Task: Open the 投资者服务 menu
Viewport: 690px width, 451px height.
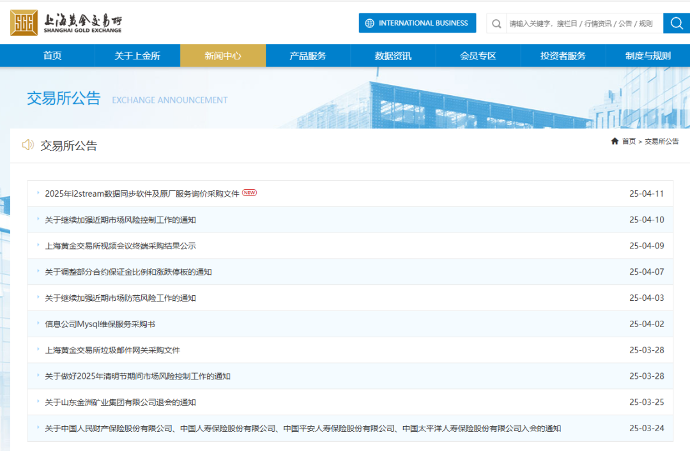Action: click(563, 56)
